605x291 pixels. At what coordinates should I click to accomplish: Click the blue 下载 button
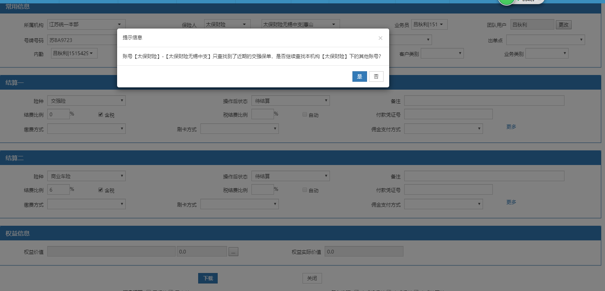tap(208, 278)
